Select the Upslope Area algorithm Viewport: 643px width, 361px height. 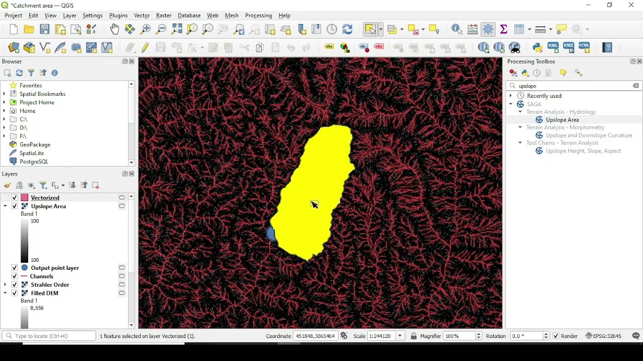pyautogui.click(x=562, y=120)
